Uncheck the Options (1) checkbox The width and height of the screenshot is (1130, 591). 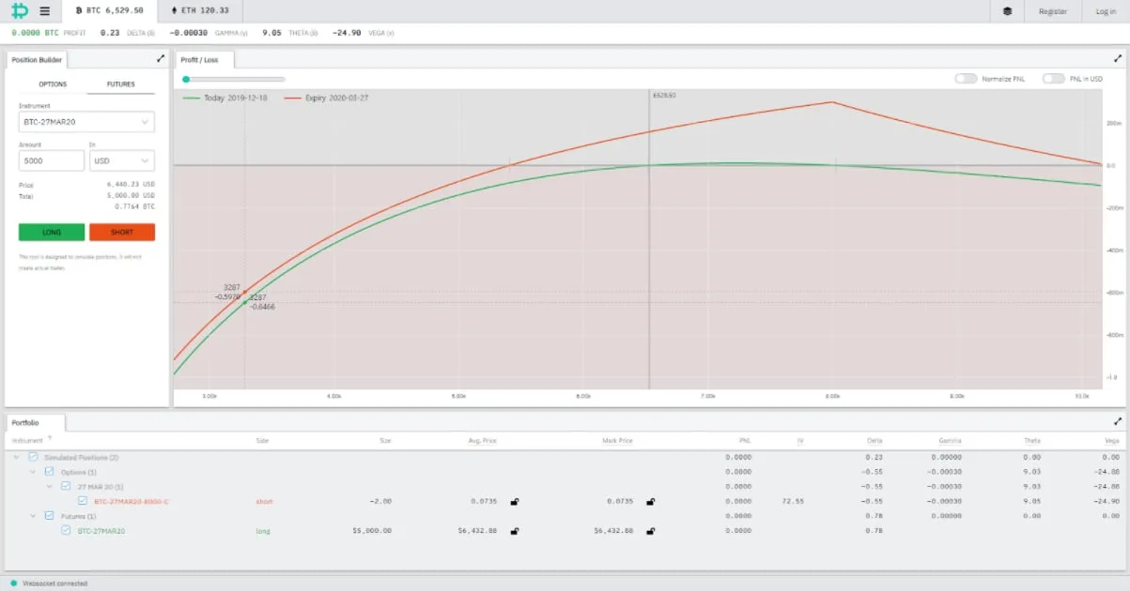coord(50,471)
